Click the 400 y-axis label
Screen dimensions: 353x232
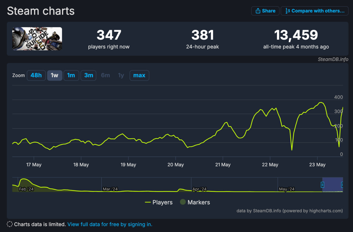click(x=338, y=97)
